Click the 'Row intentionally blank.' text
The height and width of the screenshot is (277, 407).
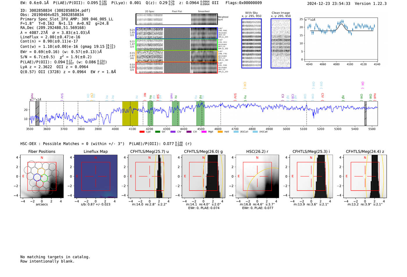tap(47, 261)
